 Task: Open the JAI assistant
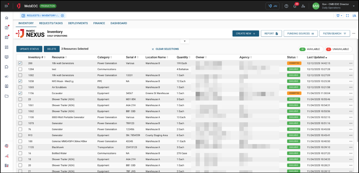[x=272, y=6]
